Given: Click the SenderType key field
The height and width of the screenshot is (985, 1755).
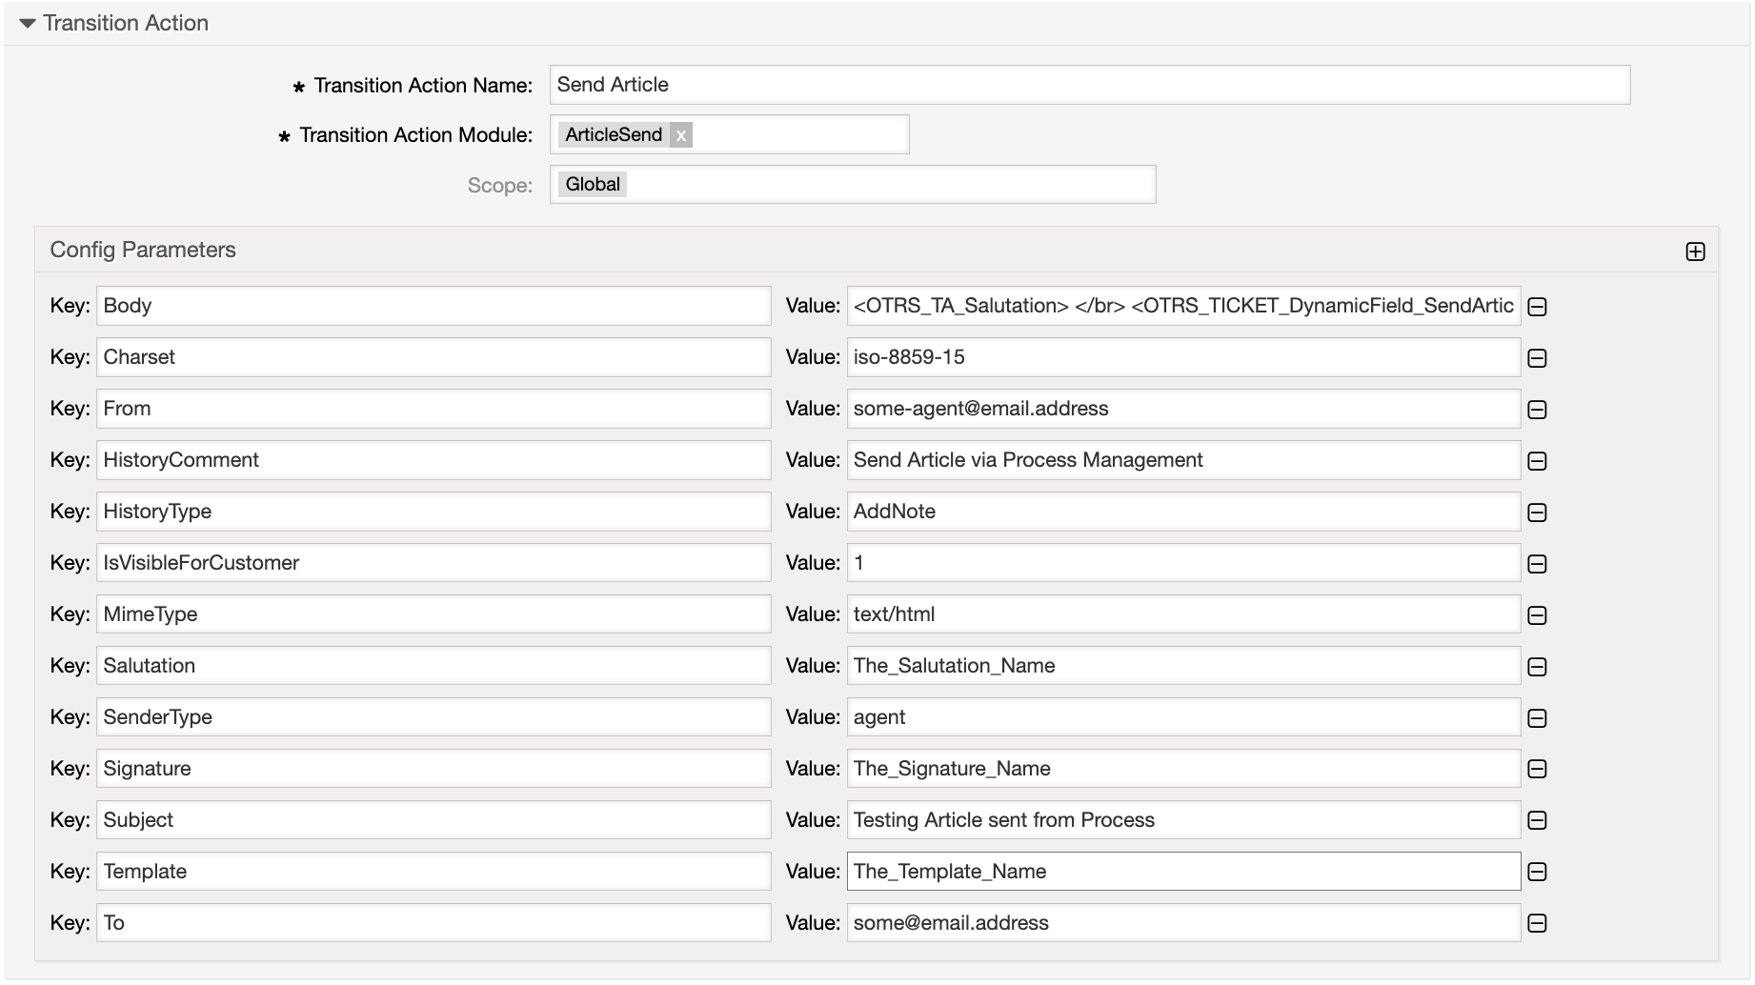Looking at the screenshot, I should 434,716.
